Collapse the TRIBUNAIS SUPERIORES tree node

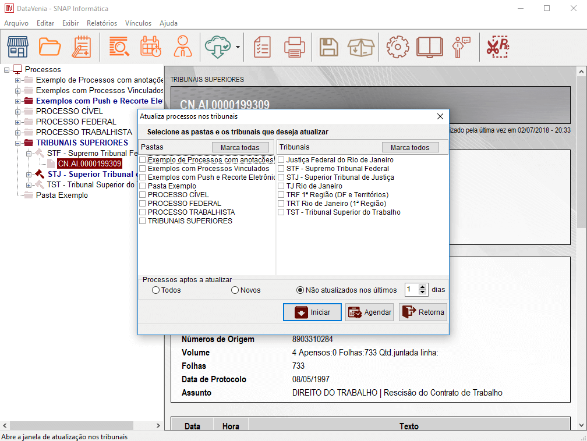click(17, 143)
